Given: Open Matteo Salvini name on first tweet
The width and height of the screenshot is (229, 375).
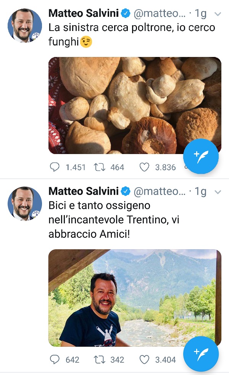Looking at the screenshot, I should pos(84,13).
